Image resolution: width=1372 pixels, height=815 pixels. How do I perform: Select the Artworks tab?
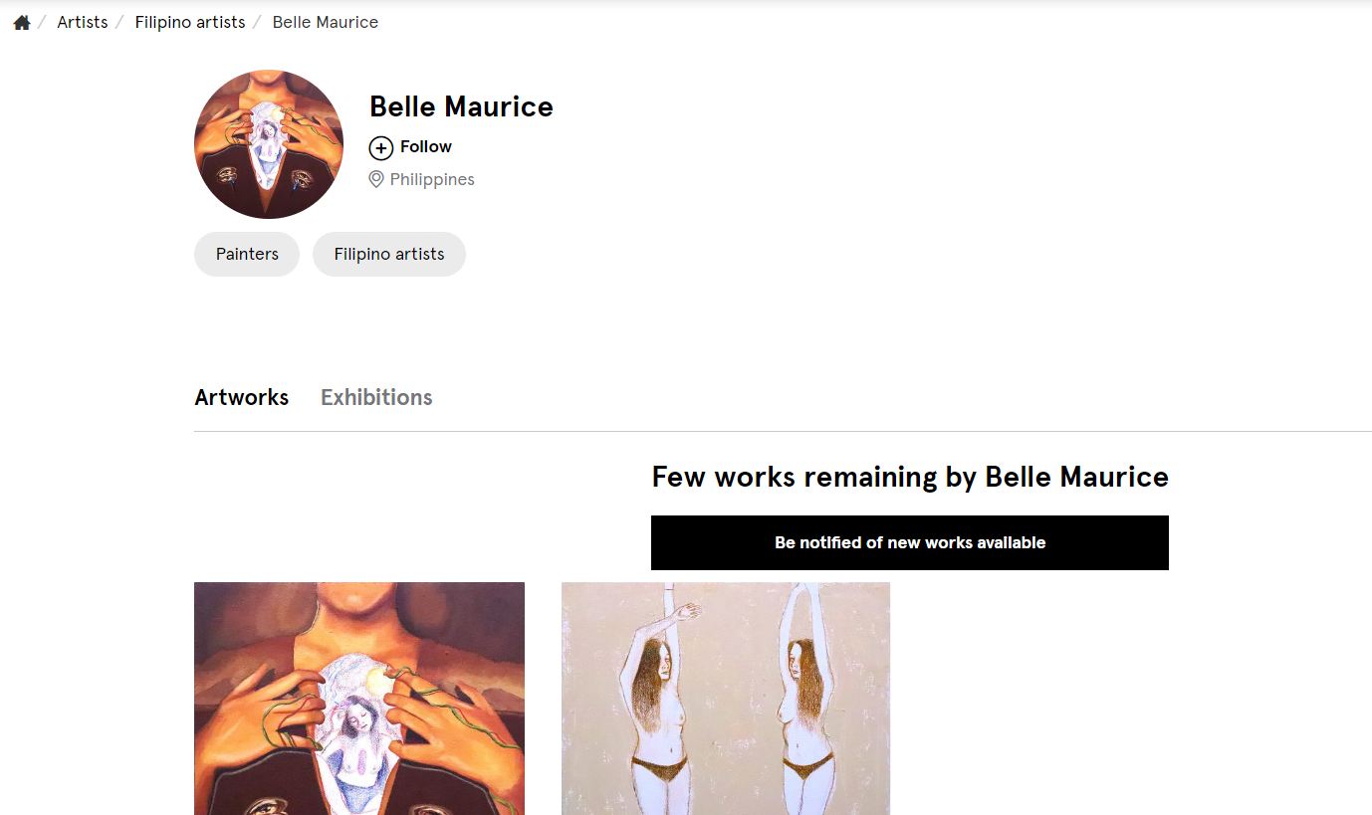coord(241,397)
